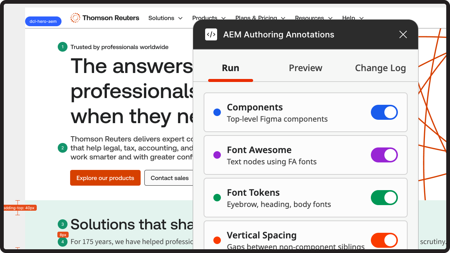Viewport: 450px width, 253px height.
Task: Click the Components card title
Action: tap(255, 107)
